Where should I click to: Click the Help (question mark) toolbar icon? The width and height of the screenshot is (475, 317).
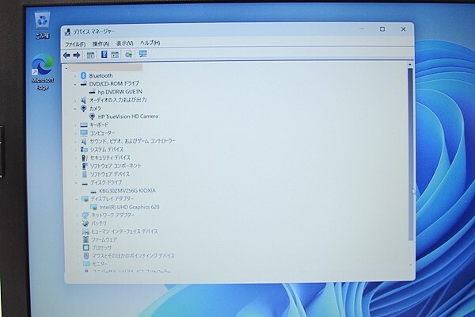(x=104, y=55)
